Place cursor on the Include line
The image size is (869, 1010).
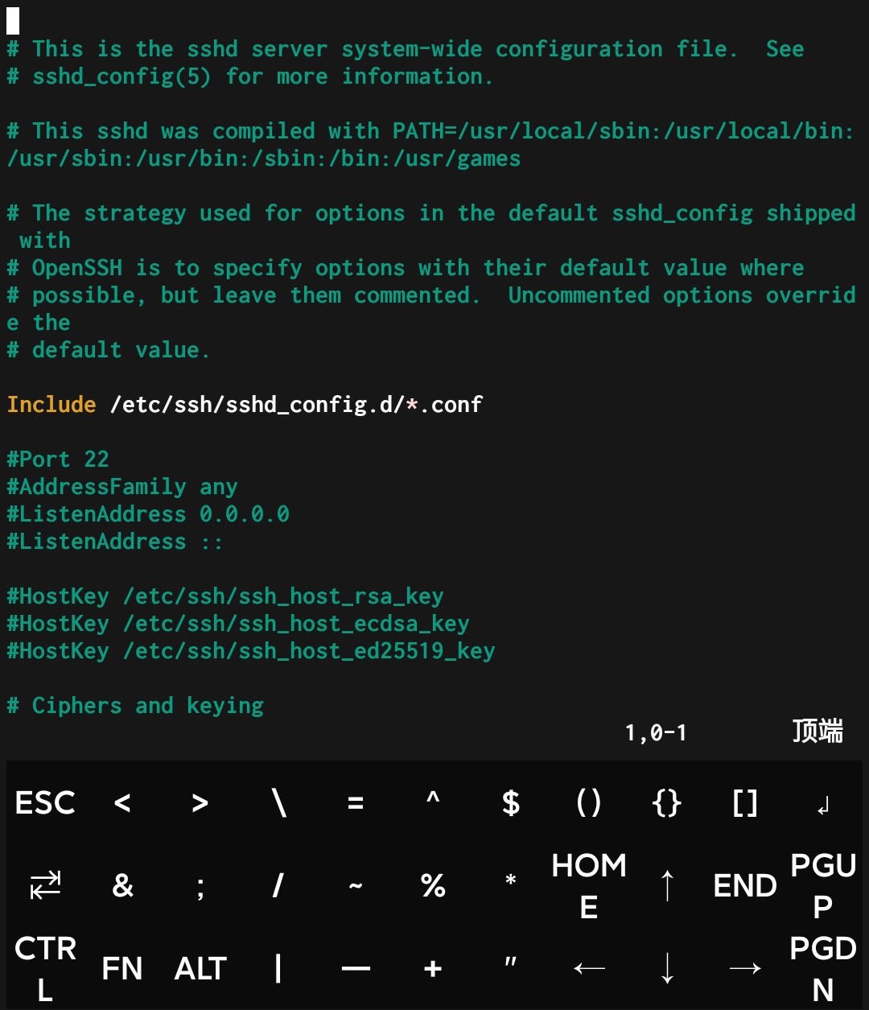tap(245, 404)
